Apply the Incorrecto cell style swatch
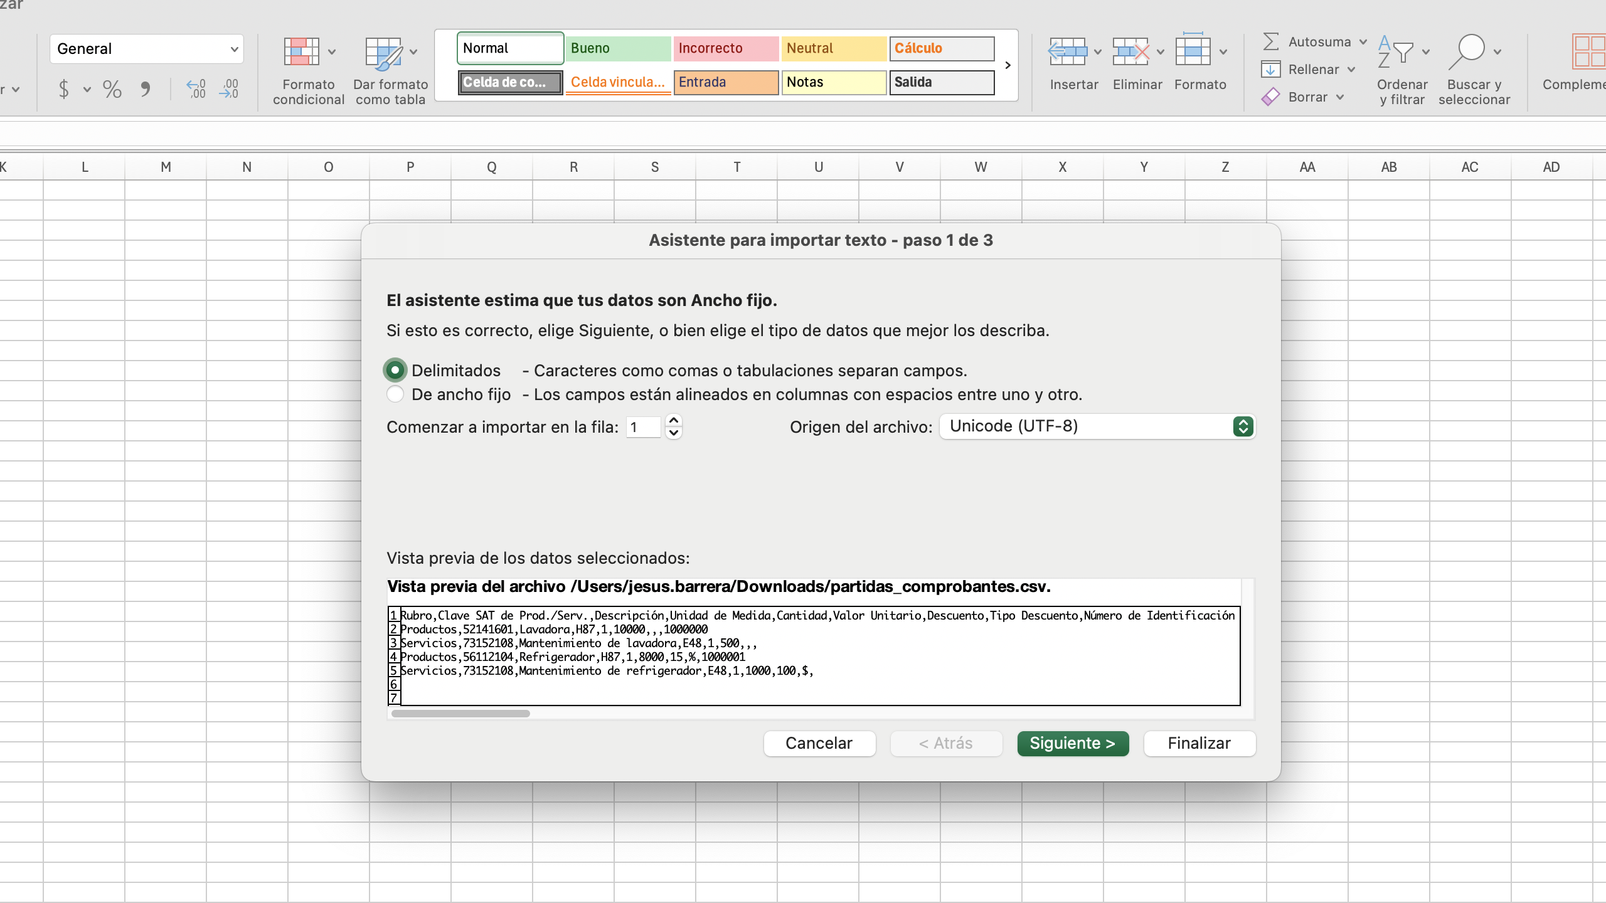The height and width of the screenshot is (903, 1606). [725, 48]
